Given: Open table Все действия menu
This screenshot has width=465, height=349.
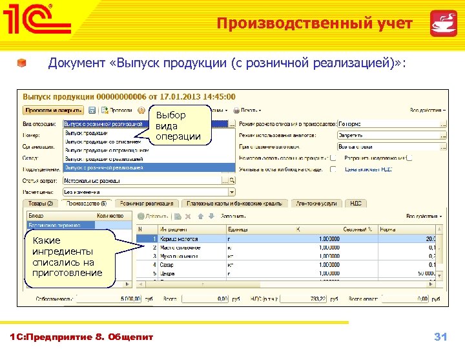Looking at the screenshot, I should (x=424, y=216).
